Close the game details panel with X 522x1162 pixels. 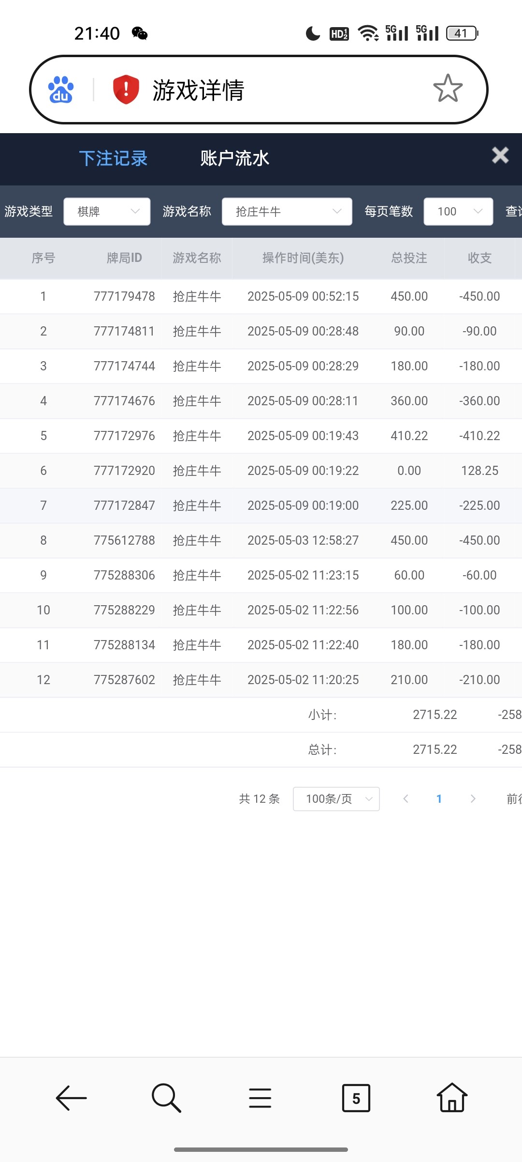(500, 155)
